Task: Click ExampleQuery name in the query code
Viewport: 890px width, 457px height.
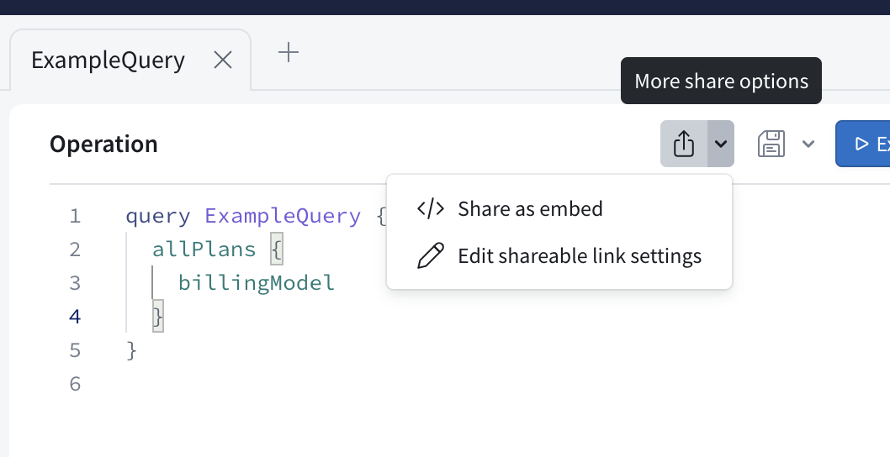Action: [x=283, y=216]
